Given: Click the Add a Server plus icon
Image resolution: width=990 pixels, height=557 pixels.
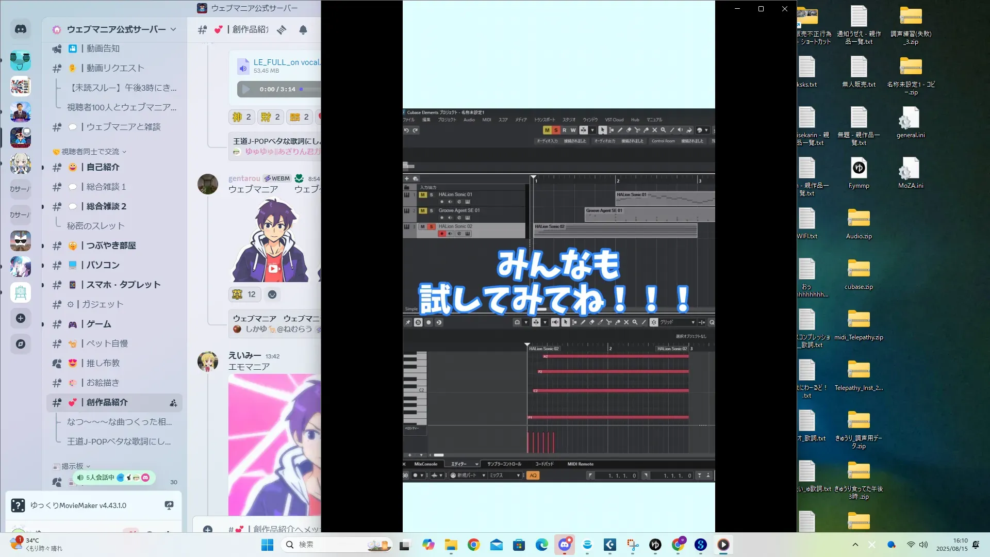Looking at the screenshot, I should (x=21, y=318).
